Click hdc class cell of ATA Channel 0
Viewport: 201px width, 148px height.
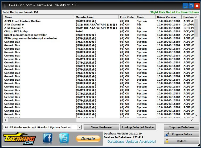point(139,24)
